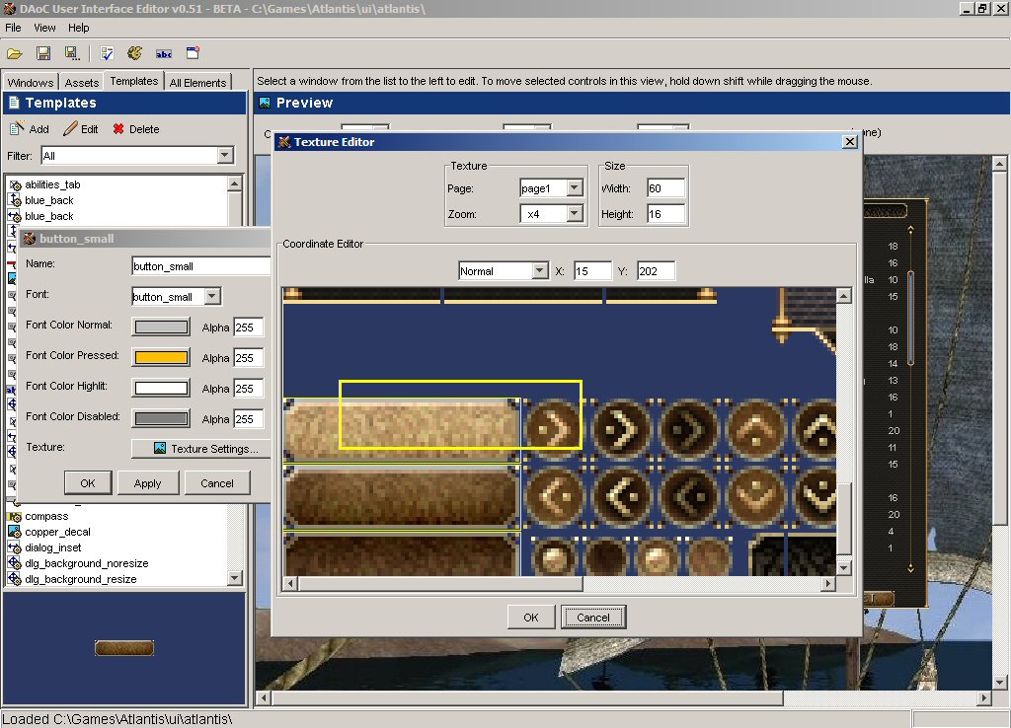Click the red X Delete template icon
The height and width of the screenshot is (728, 1011).
click(118, 129)
